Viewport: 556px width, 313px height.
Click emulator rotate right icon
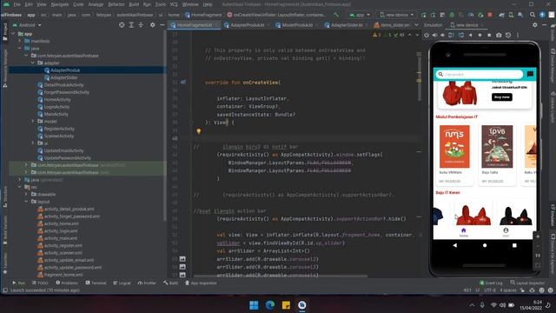[461, 35]
